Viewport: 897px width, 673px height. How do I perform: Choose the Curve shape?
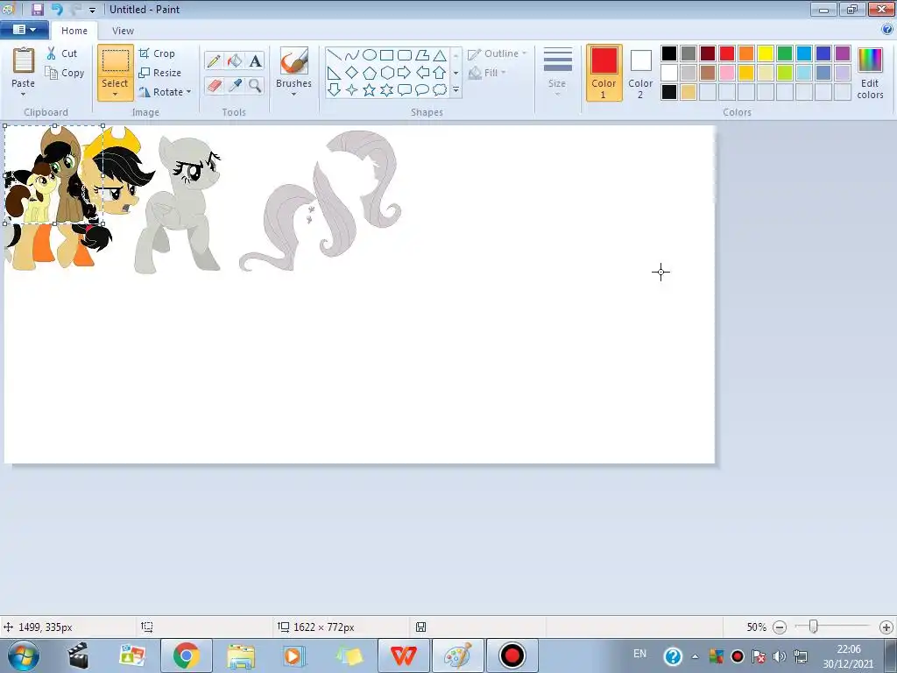pyautogui.click(x=352, y=55)
